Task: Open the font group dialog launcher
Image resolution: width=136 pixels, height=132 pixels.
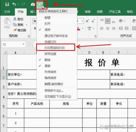Action: [95, 36]
